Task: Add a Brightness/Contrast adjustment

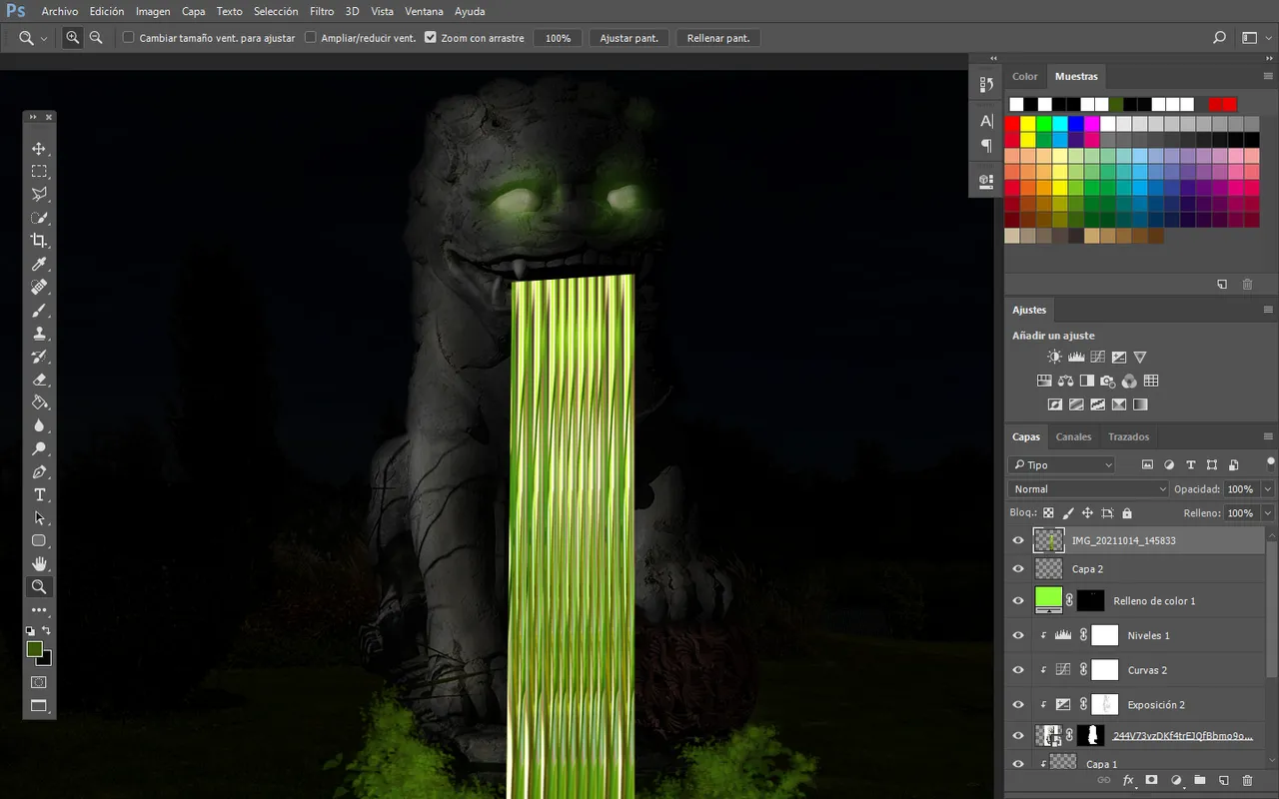Action: (x=1054, y=357)
